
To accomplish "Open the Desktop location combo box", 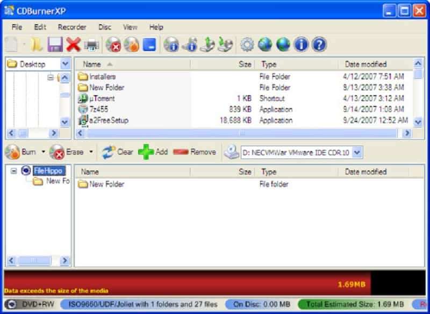I will (x=65, y=63).
